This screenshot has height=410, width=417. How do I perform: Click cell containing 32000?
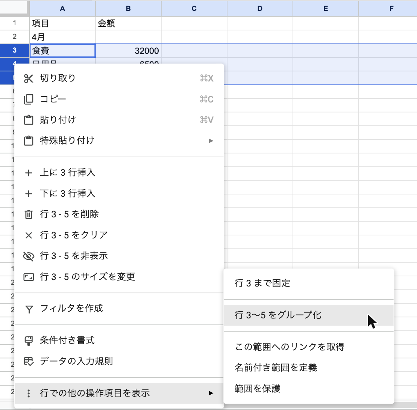click(x=128, y=50)
